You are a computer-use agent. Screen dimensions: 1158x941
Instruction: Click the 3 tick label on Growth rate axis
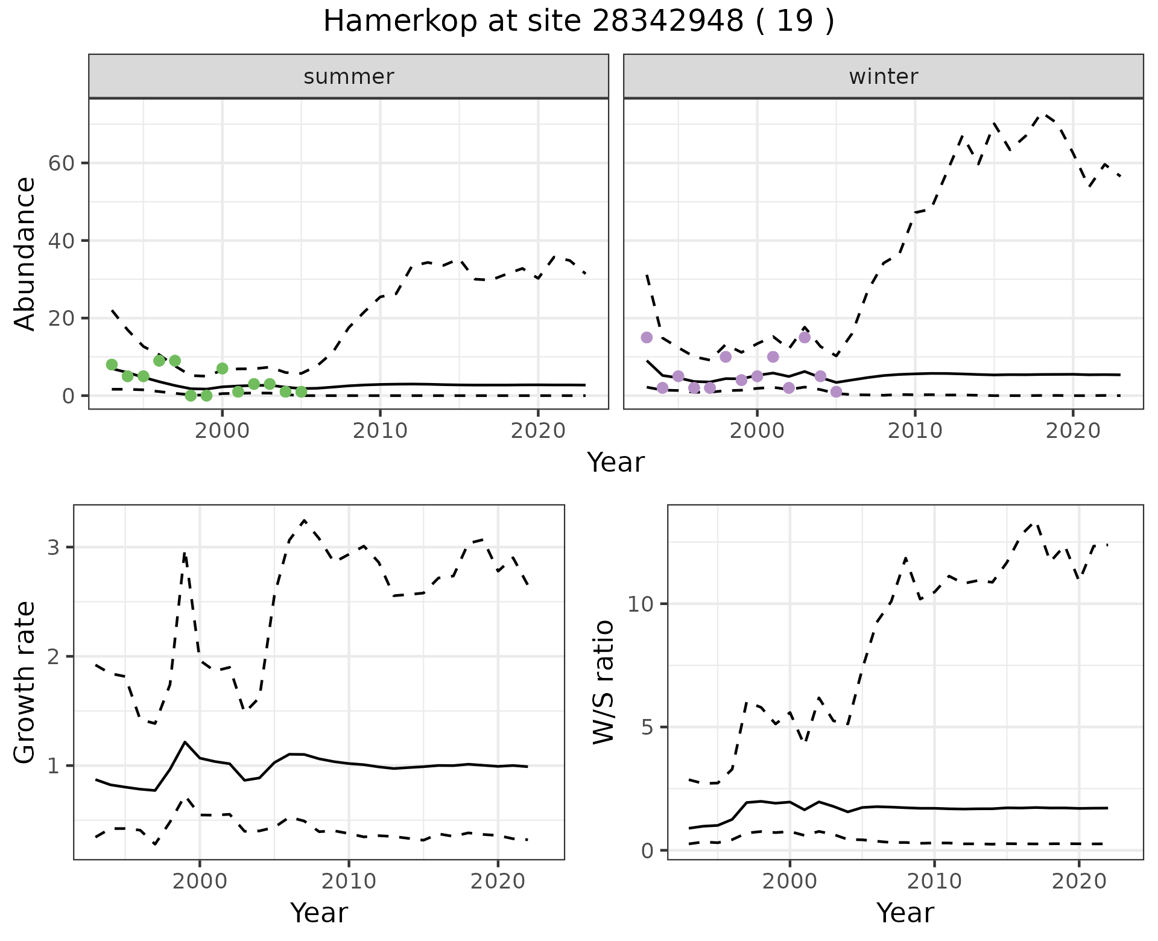tap(52, 548)
